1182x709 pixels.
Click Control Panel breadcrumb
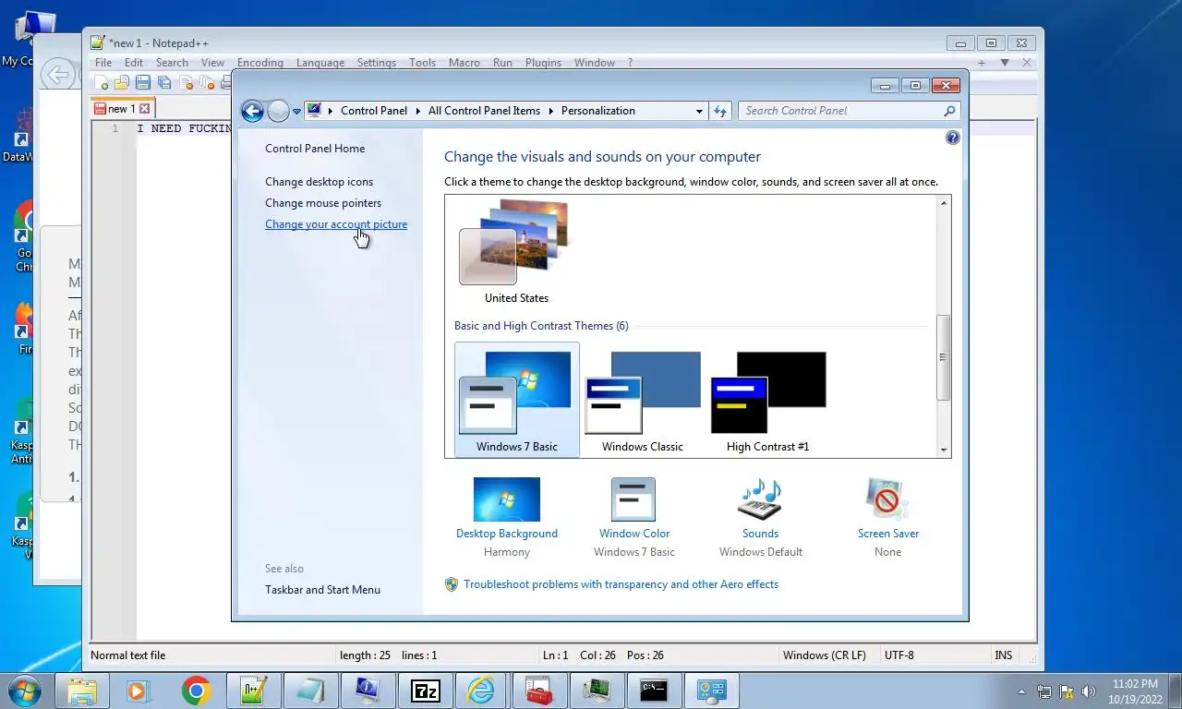pos(374,111)
